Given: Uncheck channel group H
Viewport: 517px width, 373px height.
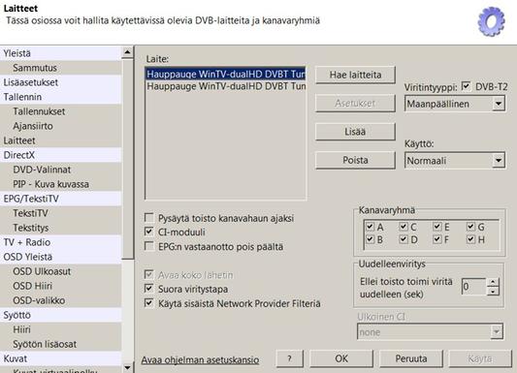Looking at the screenshot, I should (470, 239).
